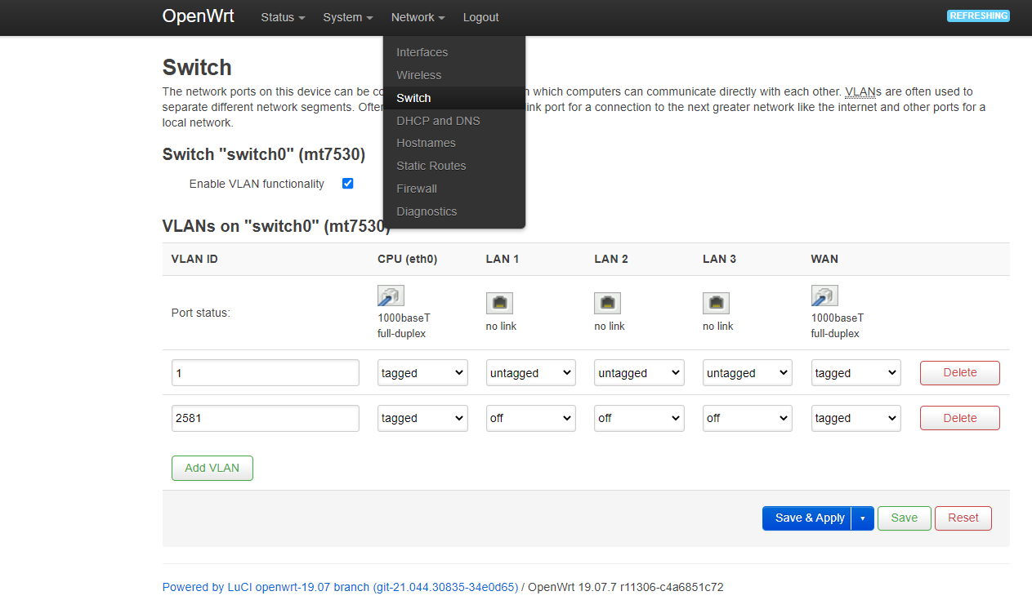1032x609 pixels.
Task: Delete the VLAN 1 row
Action: click(x=960, y=373)
